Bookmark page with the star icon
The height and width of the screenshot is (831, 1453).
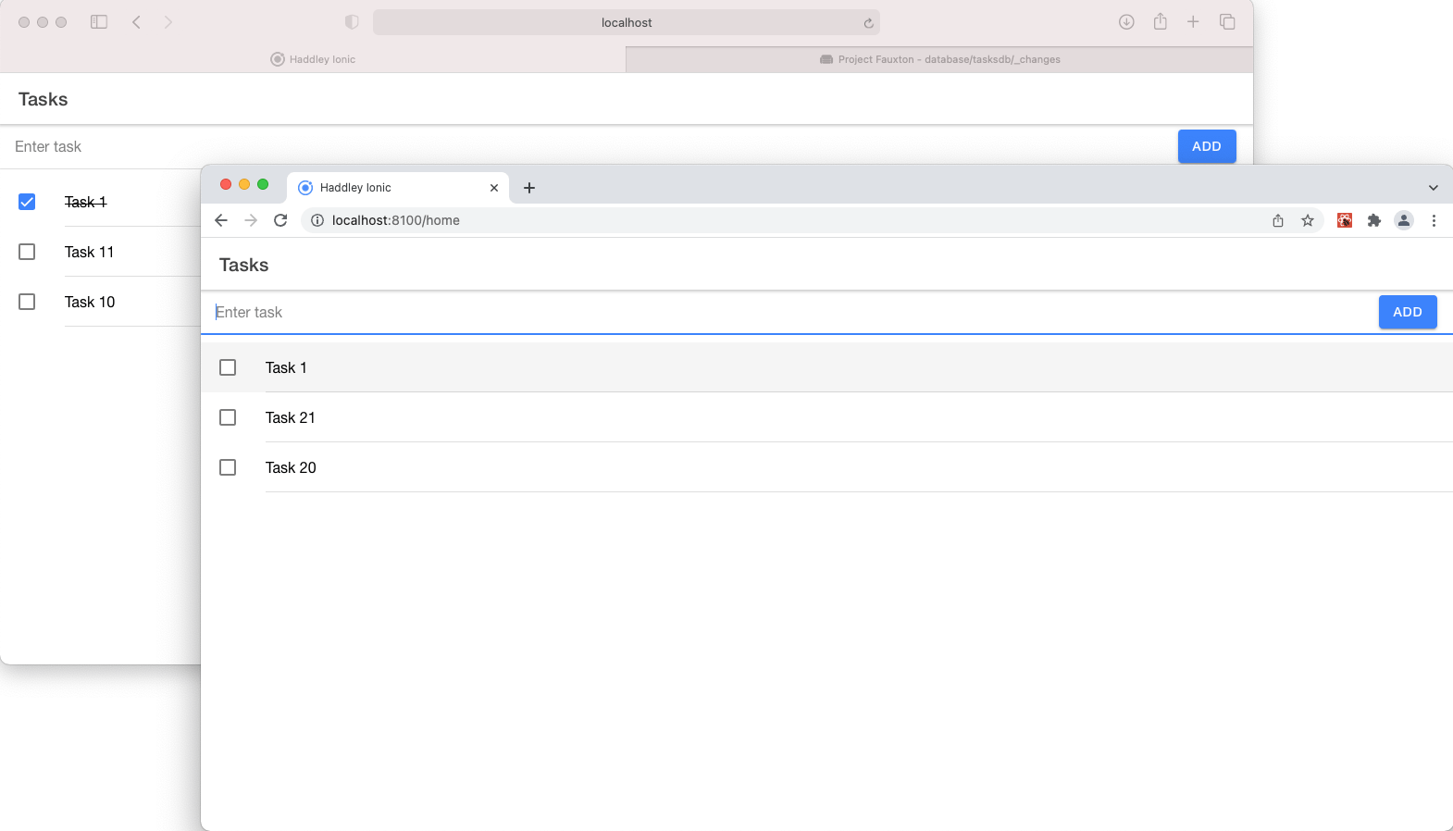(1308, 220)
